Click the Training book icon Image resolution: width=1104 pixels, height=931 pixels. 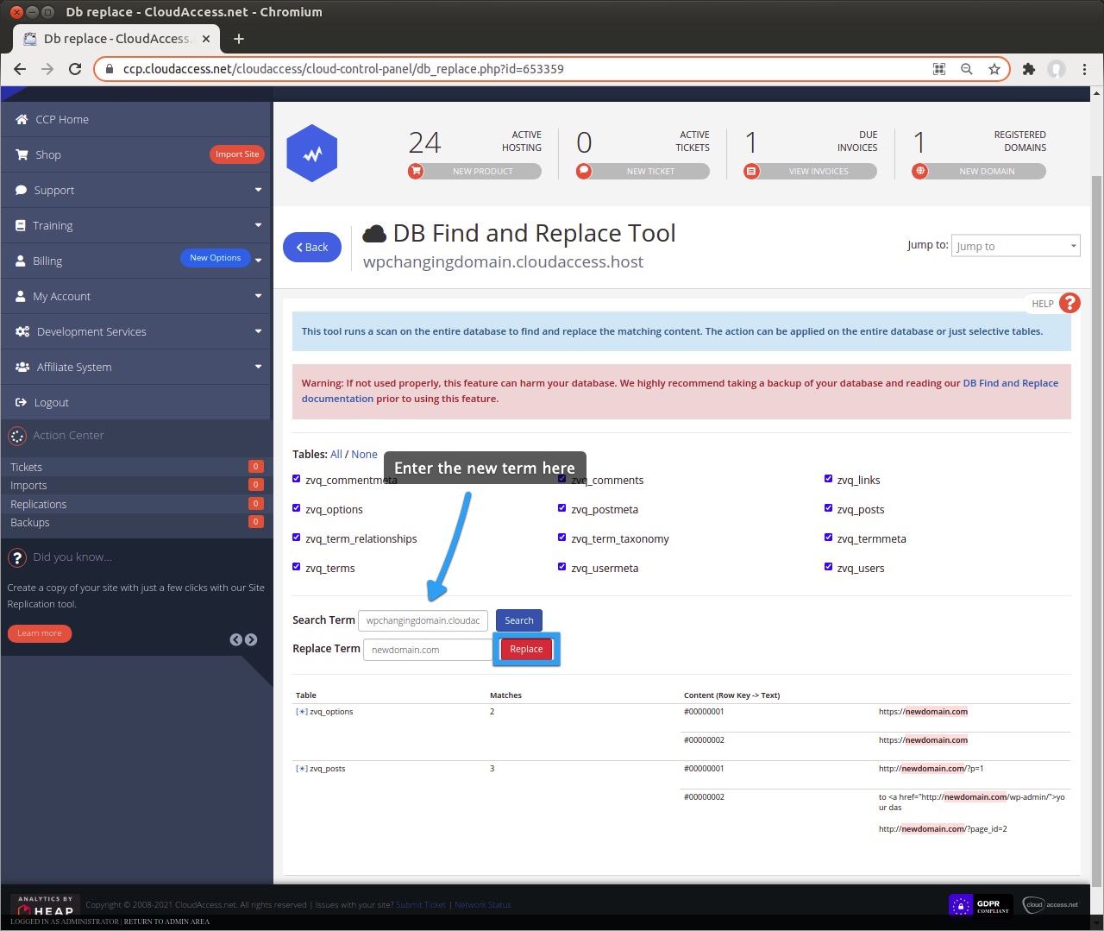pos(21,225)
